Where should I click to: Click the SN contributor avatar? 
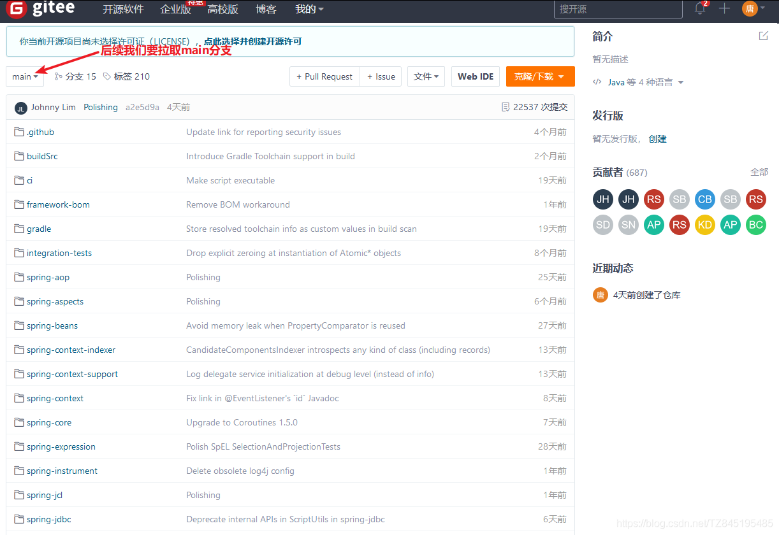tap(629, 225)
